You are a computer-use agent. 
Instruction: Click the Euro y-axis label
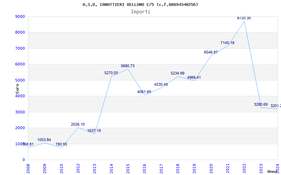coord(18,88)
